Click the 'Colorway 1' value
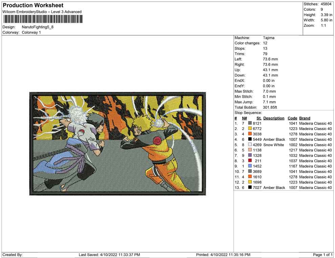Image resolution: width=335 pixels, height=258 pixels. (31, 33)
